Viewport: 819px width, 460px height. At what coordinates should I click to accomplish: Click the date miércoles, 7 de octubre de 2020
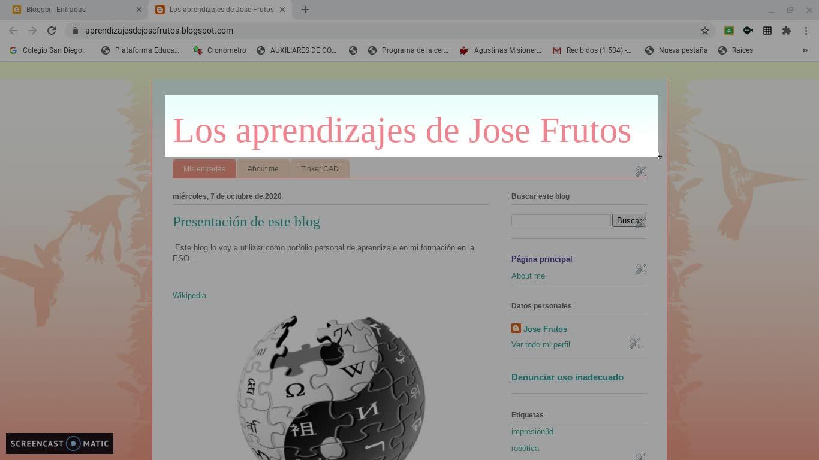click(227, 196)
